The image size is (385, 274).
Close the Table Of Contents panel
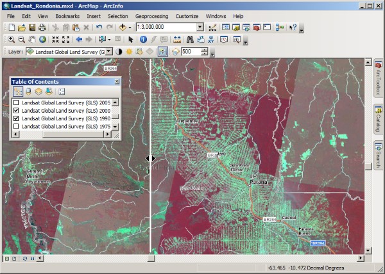tap(117, 81)
